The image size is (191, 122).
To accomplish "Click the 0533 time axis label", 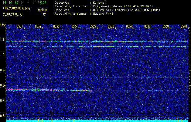I will coord(56,27).
